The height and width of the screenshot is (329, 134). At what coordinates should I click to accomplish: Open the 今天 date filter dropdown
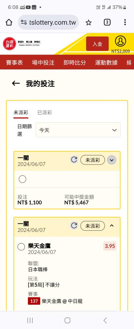point(78,130)
